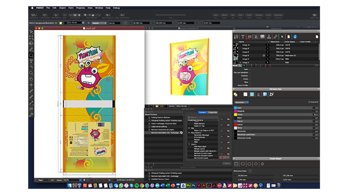Open the barcode palette icon
346x195 pixels.
pos(262,37)
